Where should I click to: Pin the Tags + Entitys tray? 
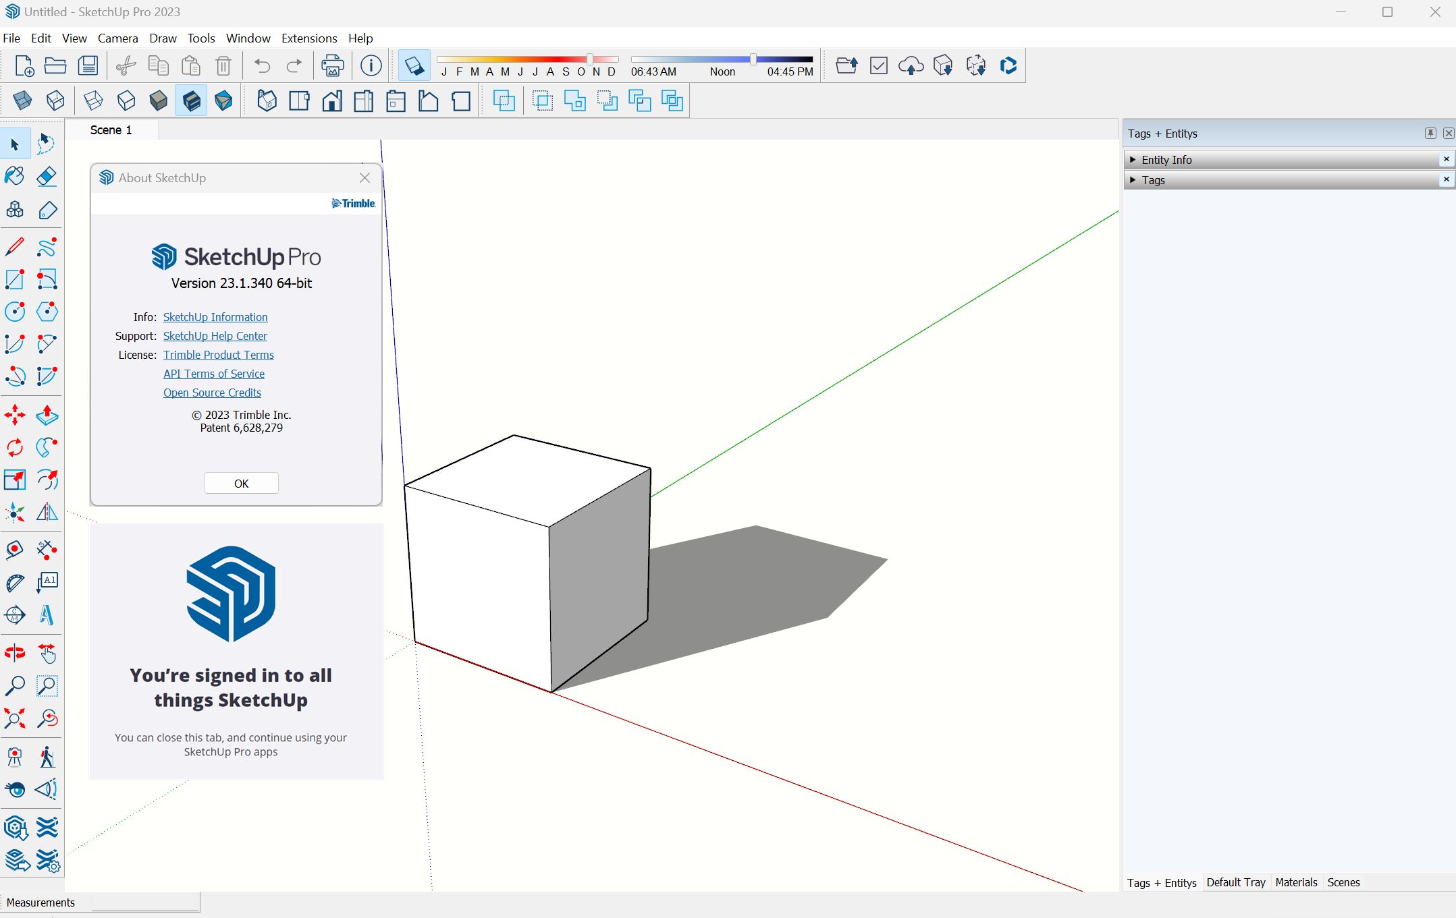click(x=1430, y=133)
